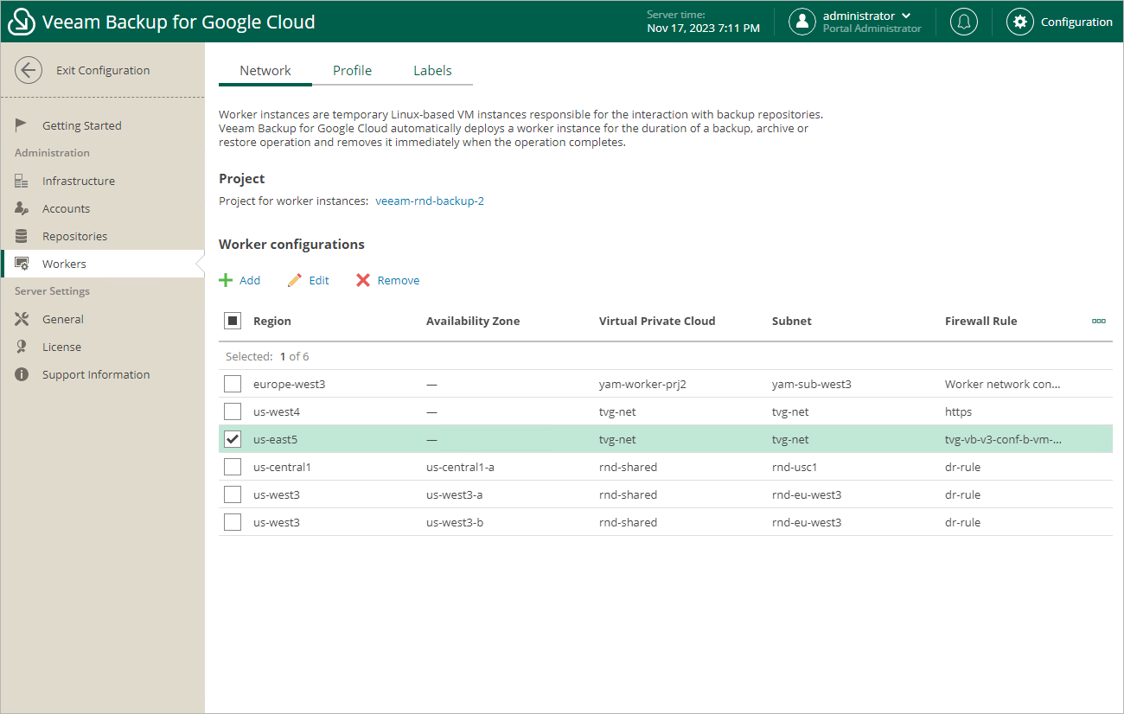Expand the administrator account dropdown arrow
Viewport: 1124px width, 714px height.
pos(906,16)
